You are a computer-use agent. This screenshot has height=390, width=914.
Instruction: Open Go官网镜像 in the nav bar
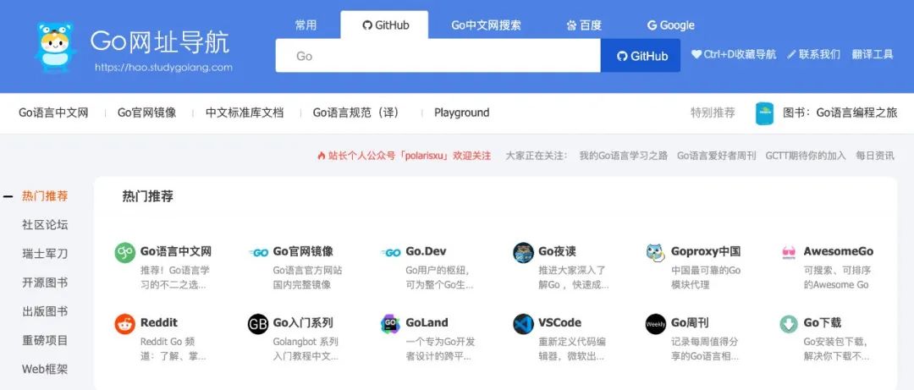pos(147,113)
